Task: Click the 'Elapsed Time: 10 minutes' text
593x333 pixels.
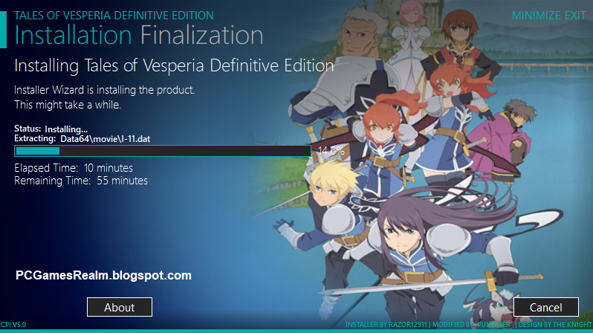Action: [74, 168]
